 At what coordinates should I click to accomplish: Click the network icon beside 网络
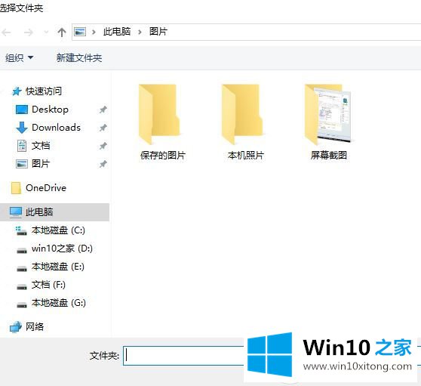(x=16, y=327)
